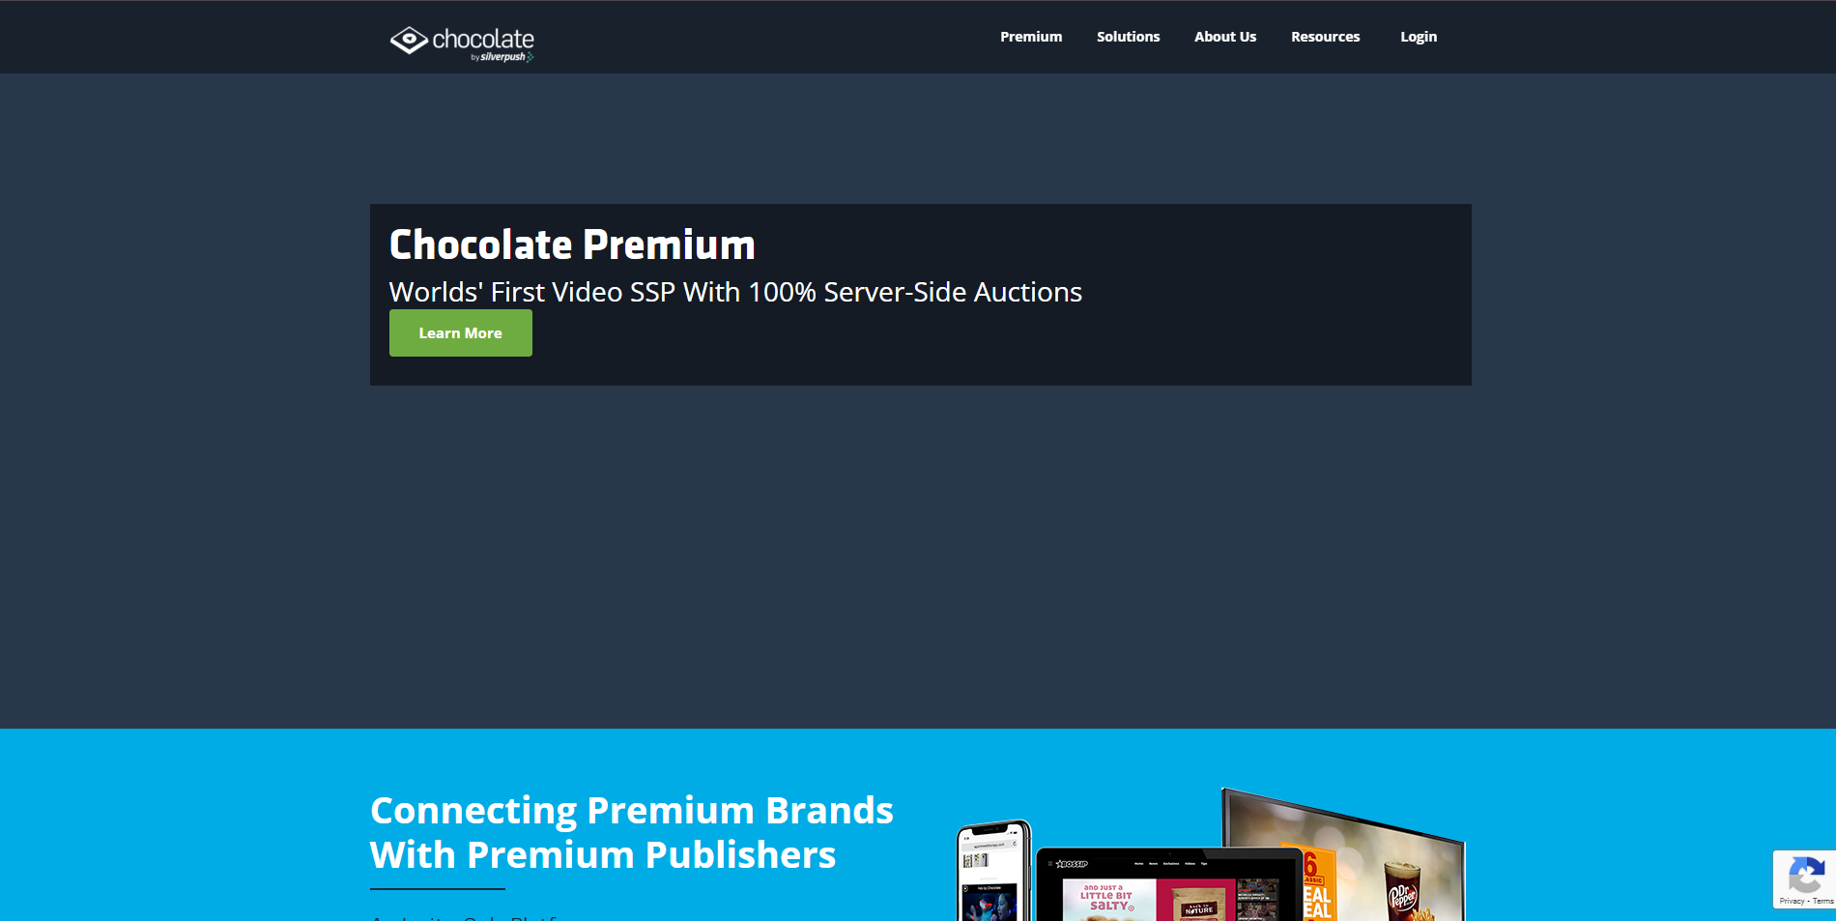Click the Chocolate Premium headline
The height and width of the screenshot is (921, 1836).
pyautogui.click(x=572, y=245)
